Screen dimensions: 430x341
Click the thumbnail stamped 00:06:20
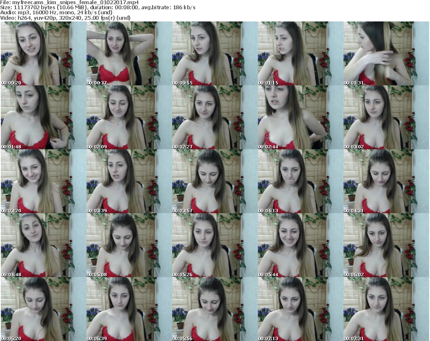tap(43, 309)
